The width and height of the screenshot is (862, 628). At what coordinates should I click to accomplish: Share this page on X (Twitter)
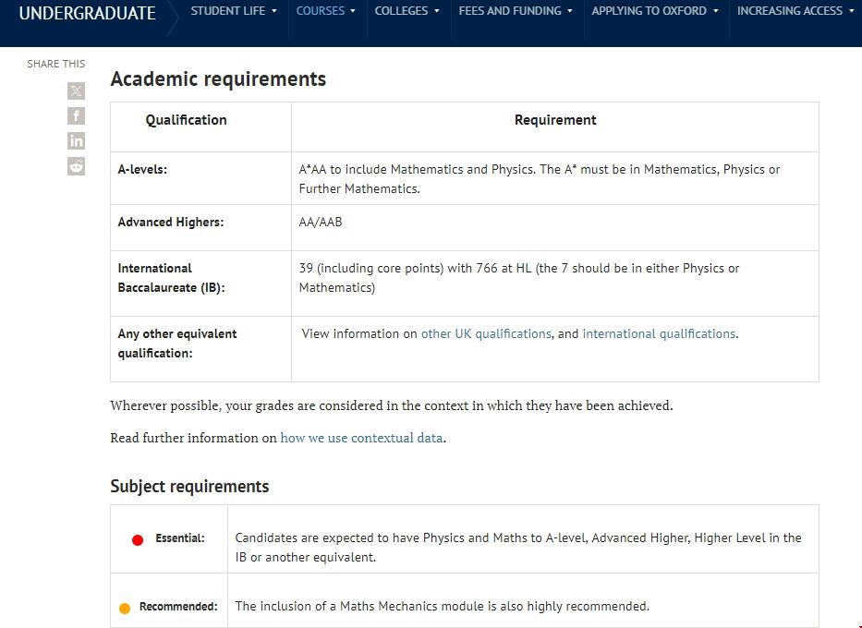click(x=76, y=91)
